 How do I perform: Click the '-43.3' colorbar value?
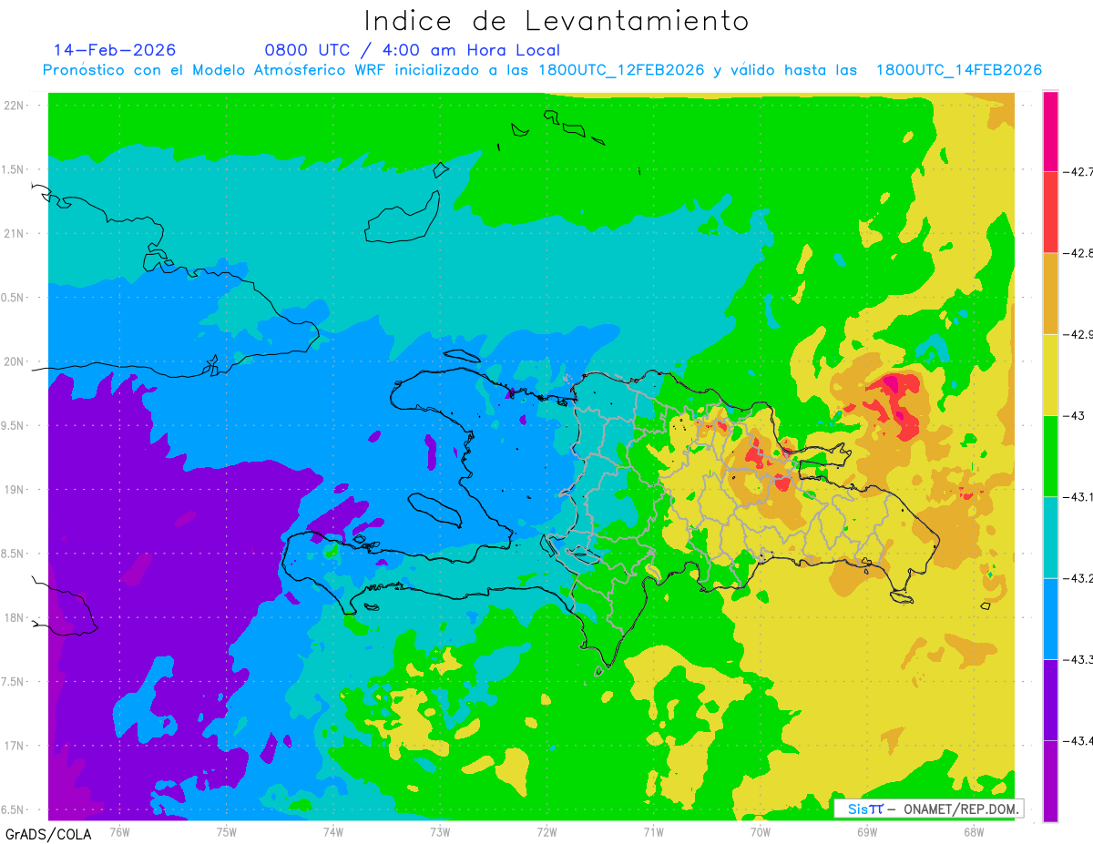(1078, 659)
